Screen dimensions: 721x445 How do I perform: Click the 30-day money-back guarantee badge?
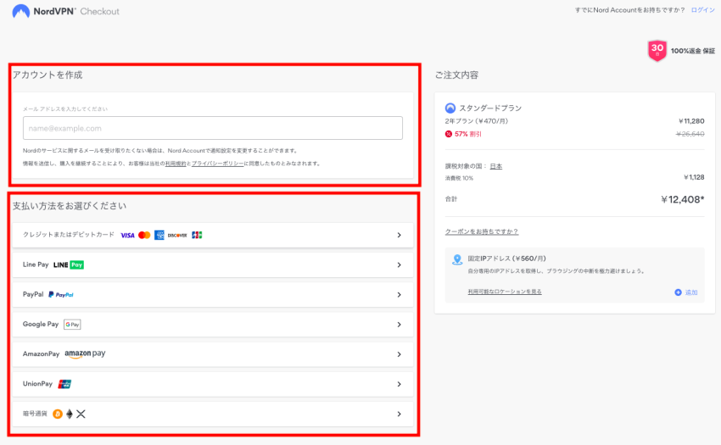657,50
